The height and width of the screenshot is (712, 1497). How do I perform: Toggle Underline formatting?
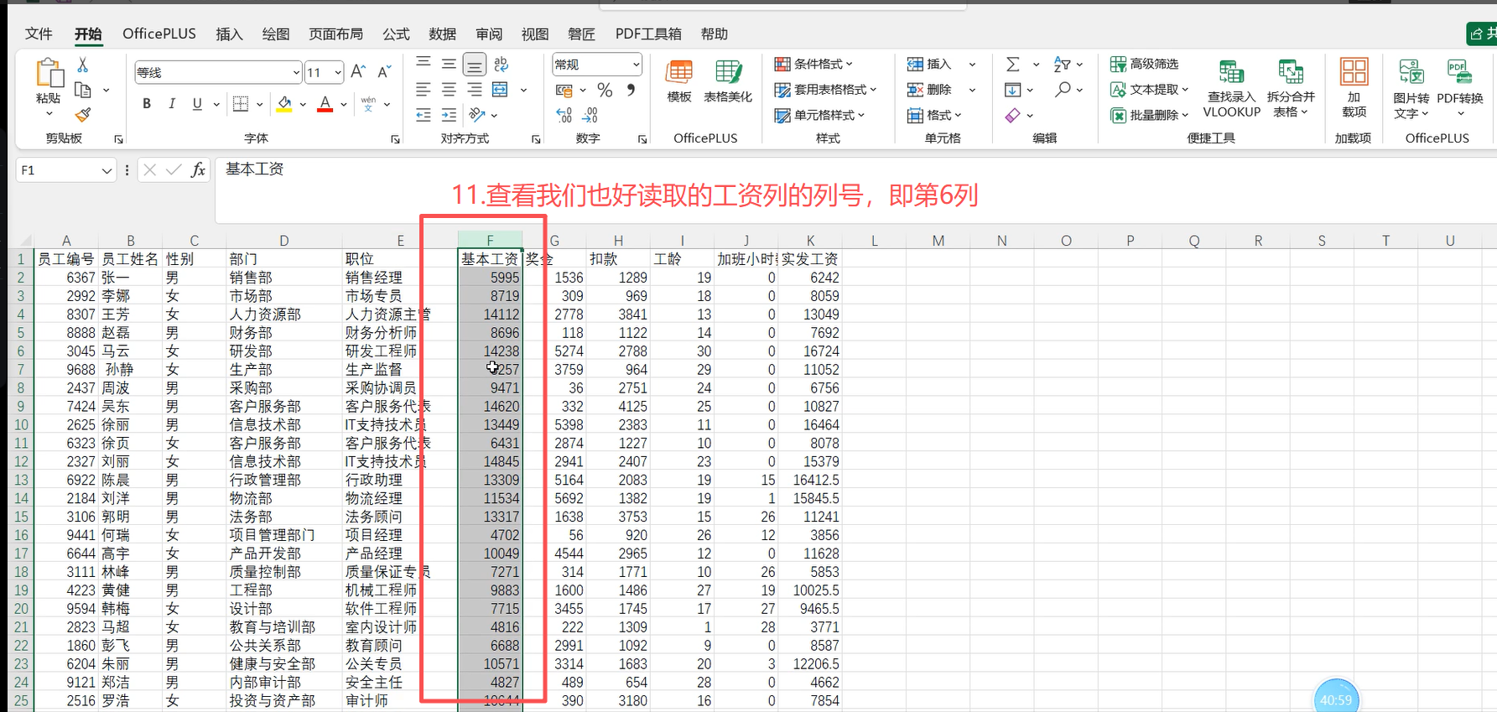197,104
